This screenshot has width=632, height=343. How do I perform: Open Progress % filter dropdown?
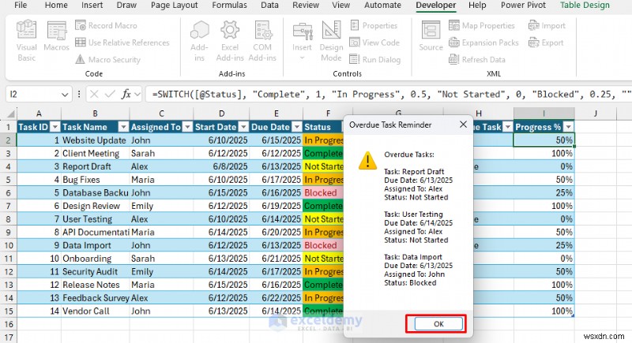(568, 127)
